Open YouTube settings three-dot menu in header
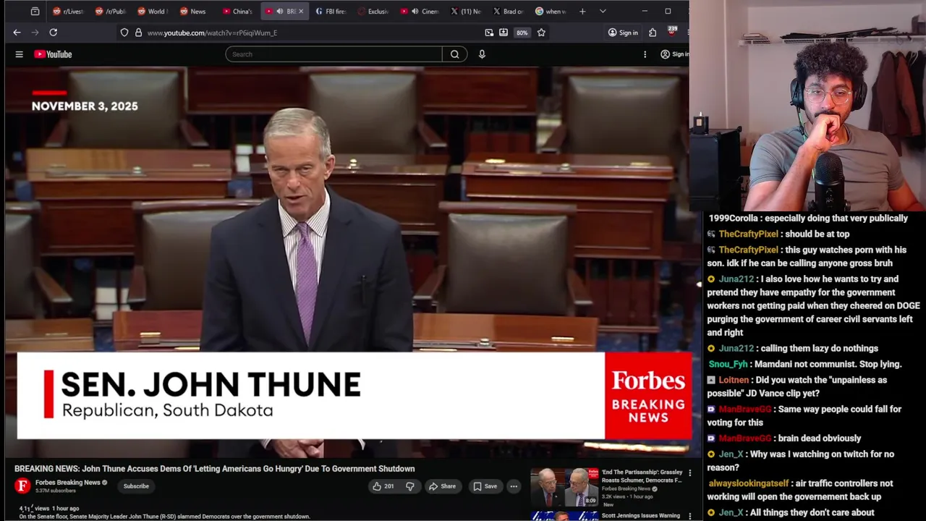 pyautogui.click(x=645, y=54)
